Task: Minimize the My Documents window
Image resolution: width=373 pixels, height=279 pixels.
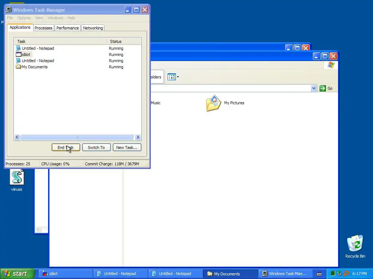Action: pos(317,56)
